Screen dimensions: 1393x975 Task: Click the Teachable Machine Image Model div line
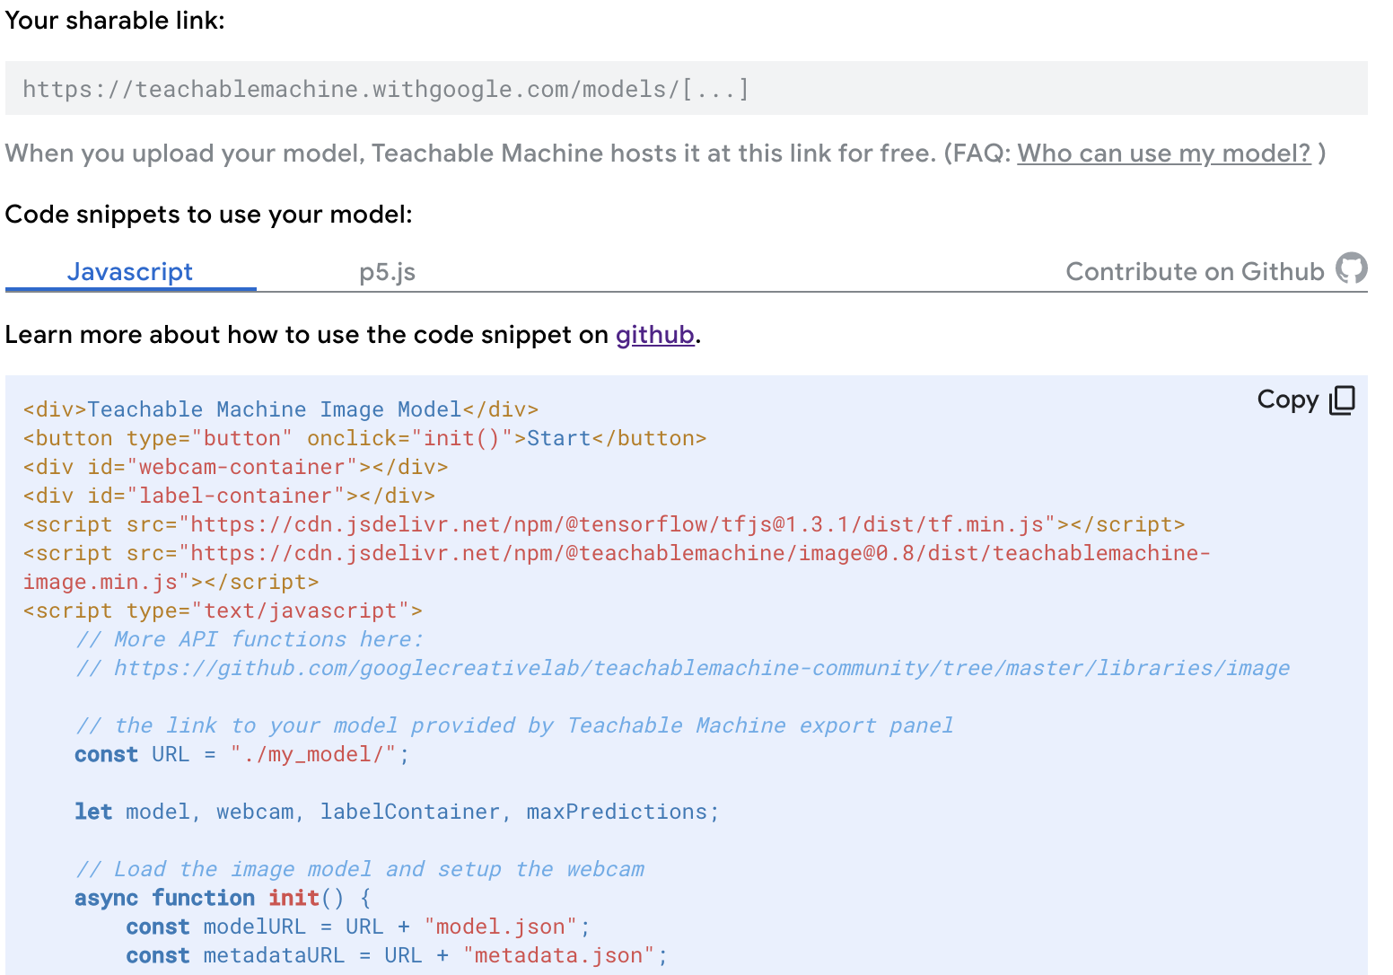coord(281,409)
